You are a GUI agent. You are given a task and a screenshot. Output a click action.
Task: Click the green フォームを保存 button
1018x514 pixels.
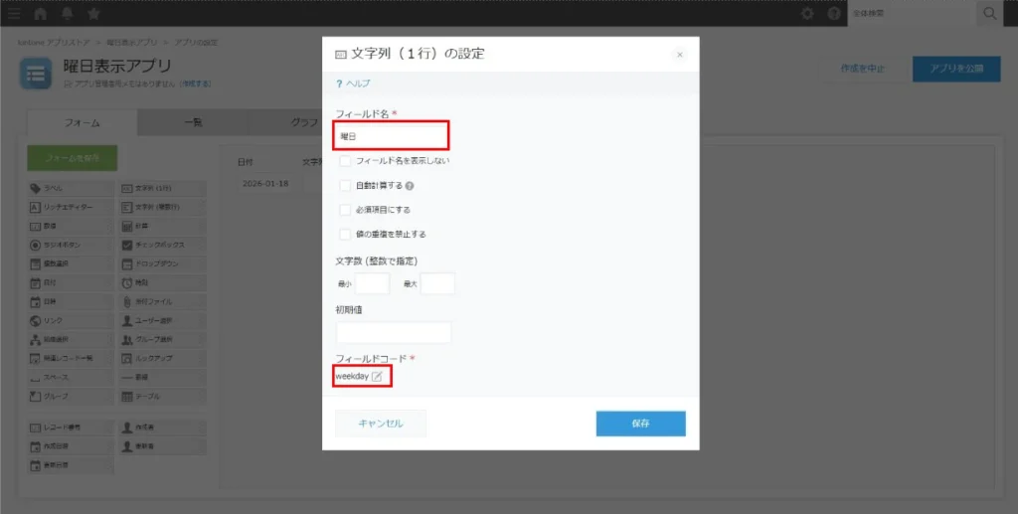72,158
